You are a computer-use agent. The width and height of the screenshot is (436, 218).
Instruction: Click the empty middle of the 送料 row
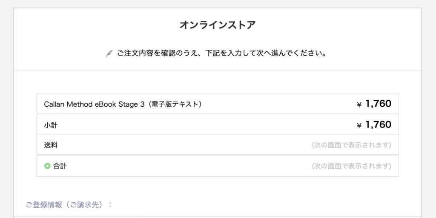(184, 145)
